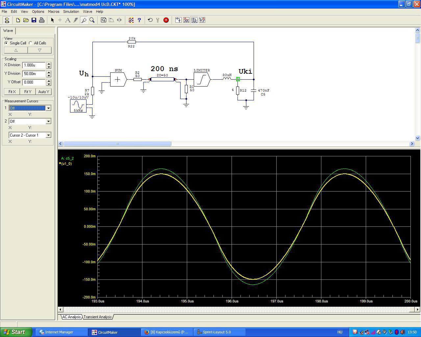Click the last waveform toolbar icon
Image resolution: width=421 pixels, height=337 pixels.
[202, 20]
